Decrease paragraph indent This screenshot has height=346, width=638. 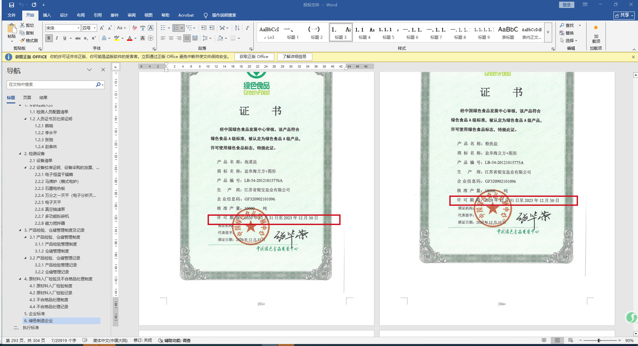(x=204, y=28)
